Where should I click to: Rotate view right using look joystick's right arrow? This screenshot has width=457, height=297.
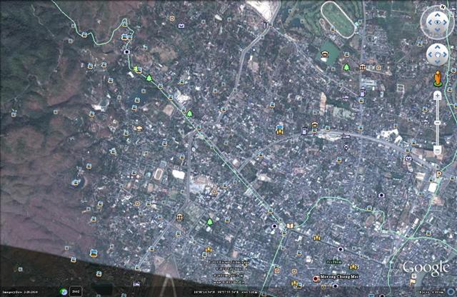pyautogui.click(x=446, y=22)
